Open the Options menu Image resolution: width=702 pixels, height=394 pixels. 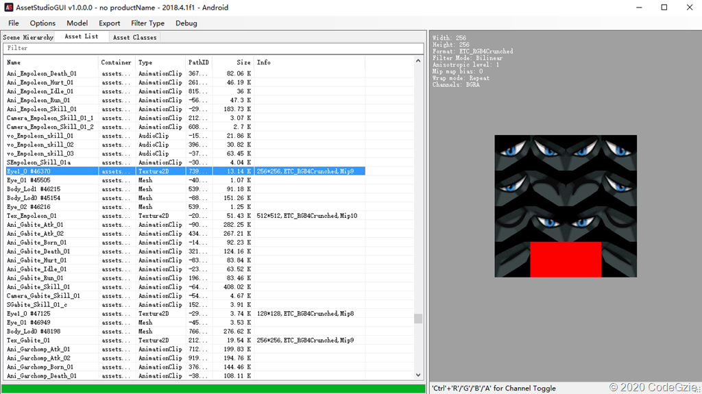tap(43, 23)
